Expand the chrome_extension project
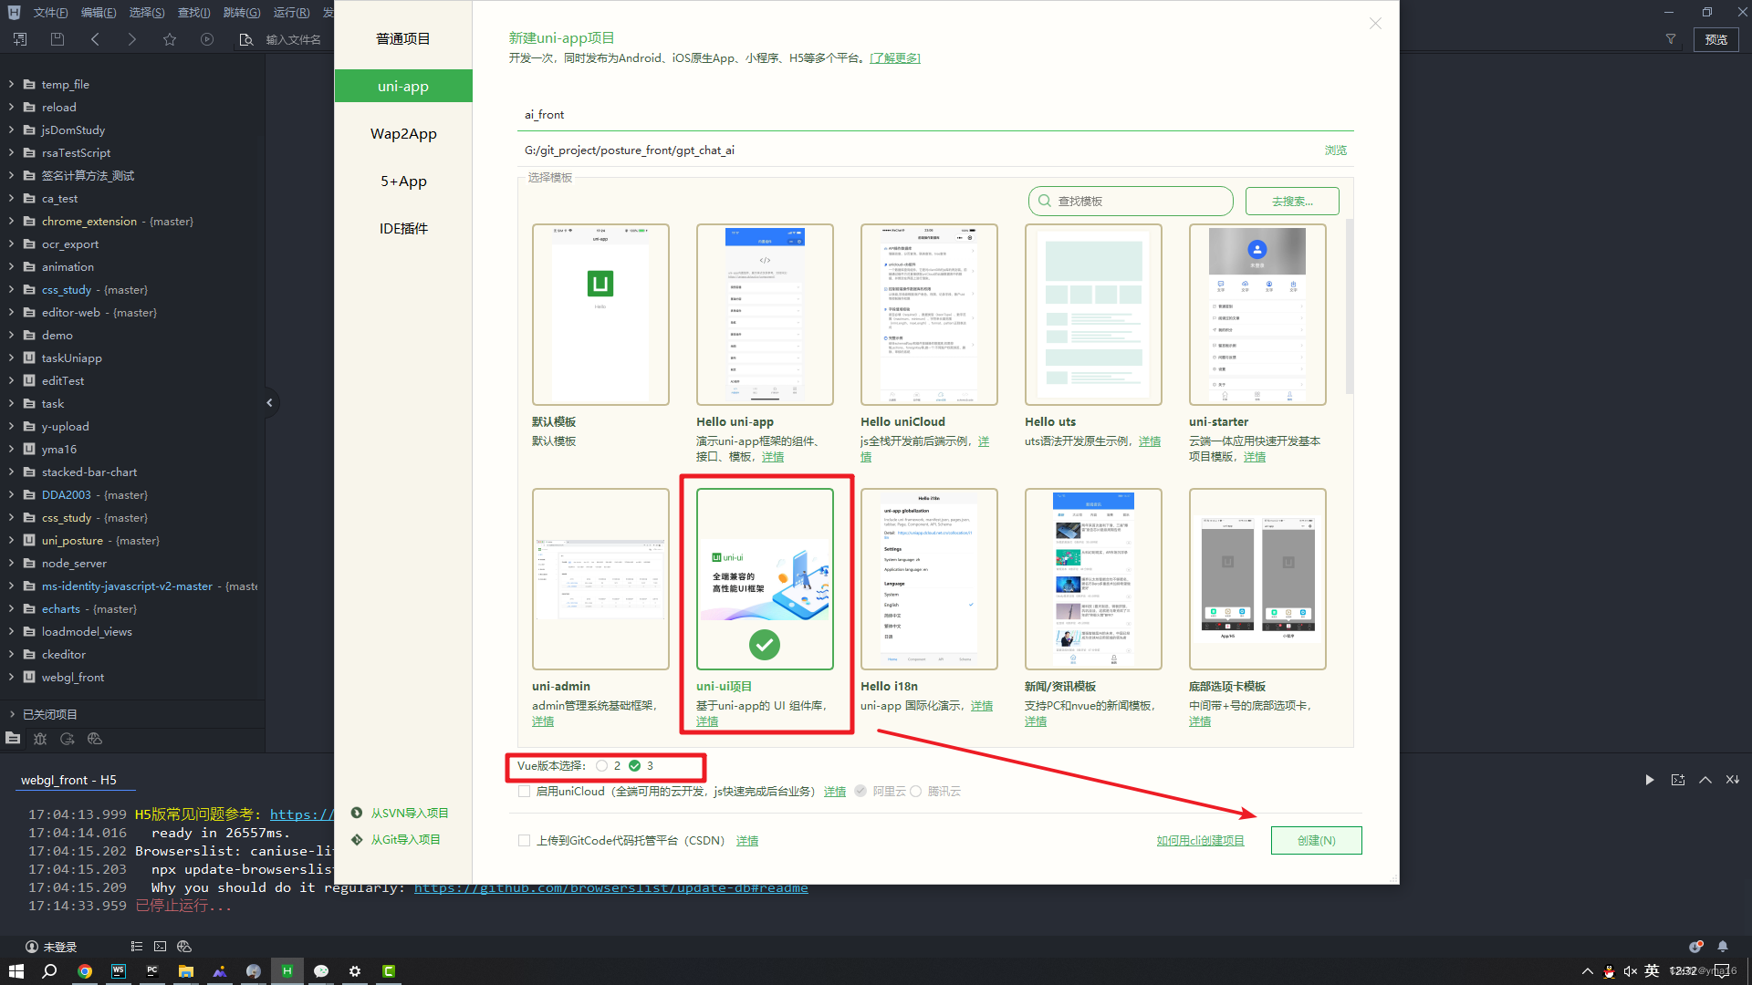This screenshot has height=985, width=1752. [x=11, y=221]
